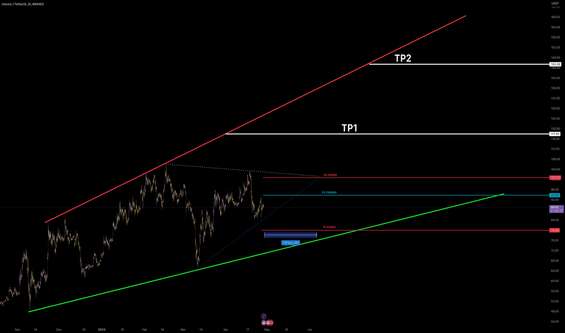Click the 164.00 price axis label
Screen dimensions: 565x333
[x=555, y=17]
